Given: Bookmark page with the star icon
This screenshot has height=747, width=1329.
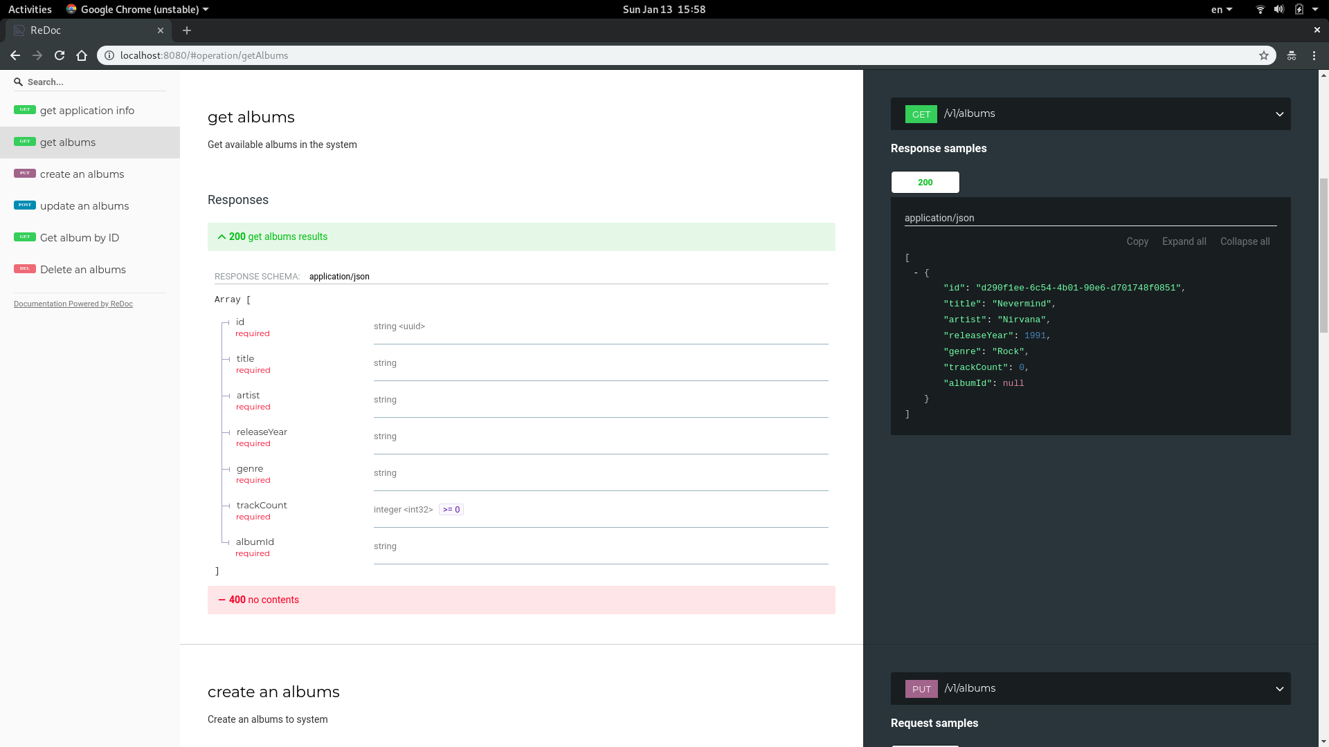Looking at the screenshot, I should coord(1264,55).
